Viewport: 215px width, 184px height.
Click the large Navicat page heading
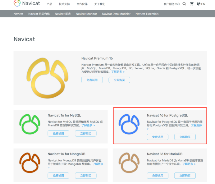pos(24,39)
